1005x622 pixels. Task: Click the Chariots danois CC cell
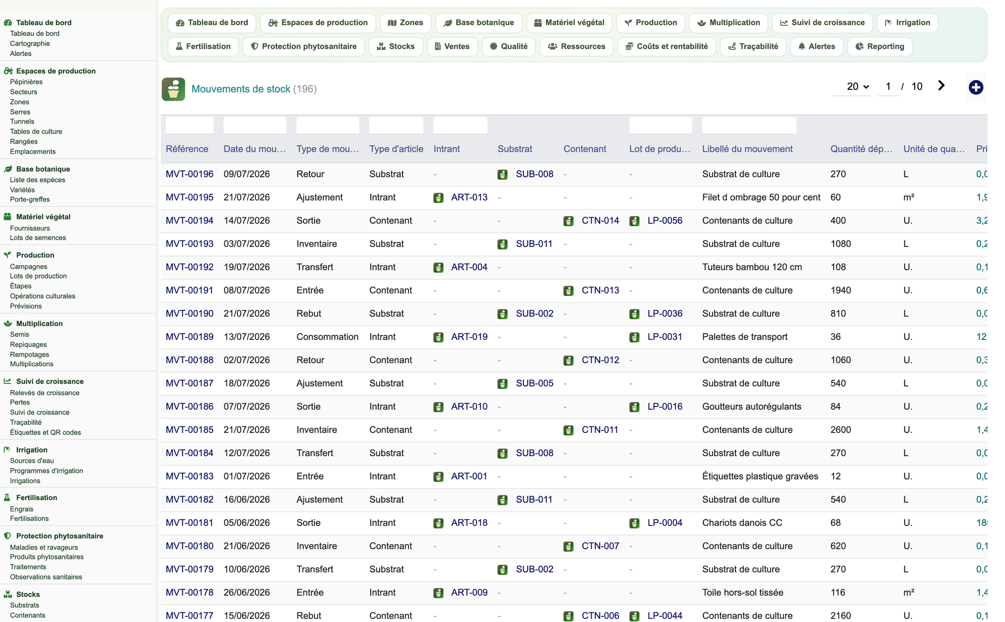point(742,523)
